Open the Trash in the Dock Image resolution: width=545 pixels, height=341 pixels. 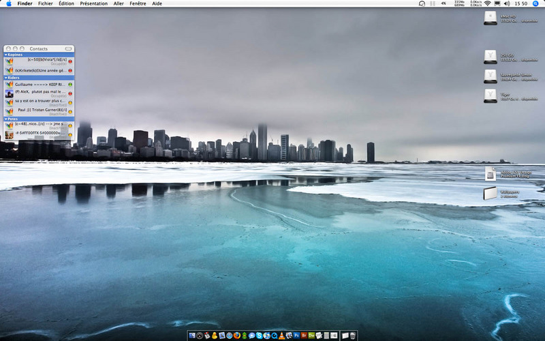point(353,336)
